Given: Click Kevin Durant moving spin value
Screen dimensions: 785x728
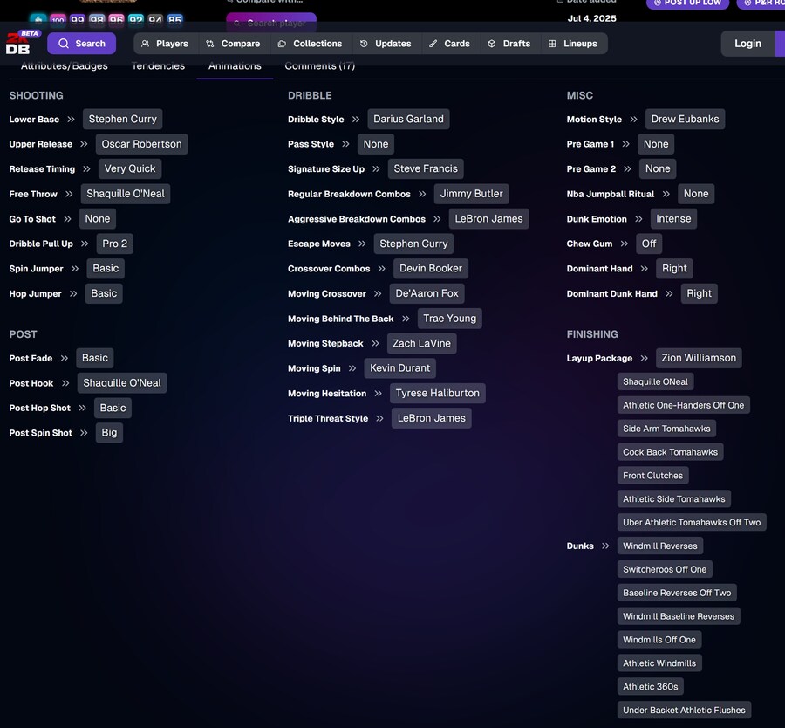Looking at the screenshot, I should pyautogui.click(x=400, y=368).
